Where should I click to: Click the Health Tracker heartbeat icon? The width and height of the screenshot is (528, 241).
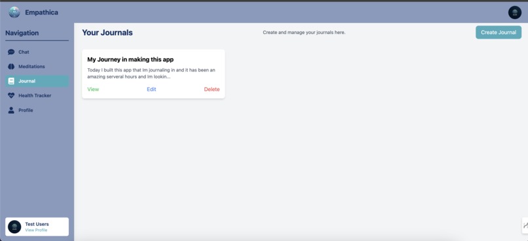click(x=11, y=96)
